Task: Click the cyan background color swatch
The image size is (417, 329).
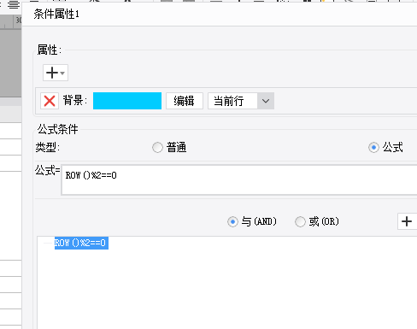Action: [127, 101]
